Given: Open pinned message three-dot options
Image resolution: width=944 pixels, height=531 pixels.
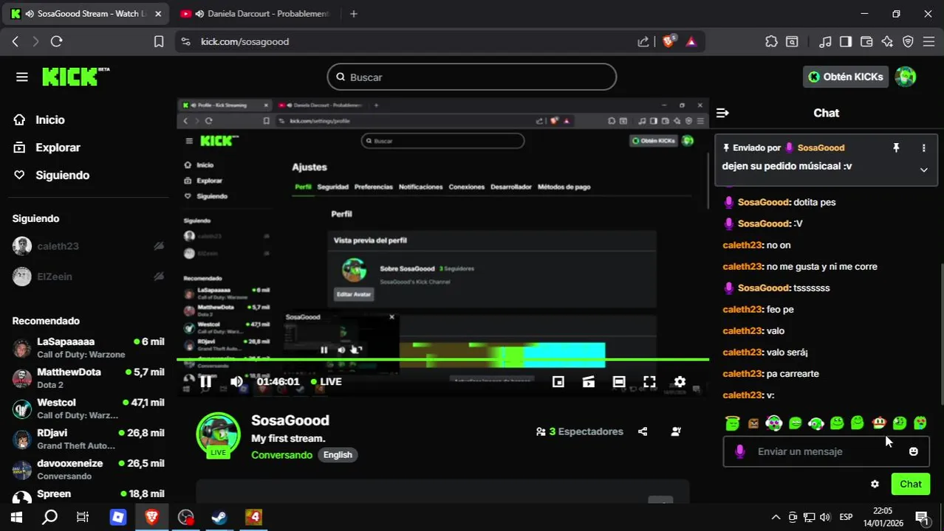Looking at the screenshot, I should click(x=923, y=148).
